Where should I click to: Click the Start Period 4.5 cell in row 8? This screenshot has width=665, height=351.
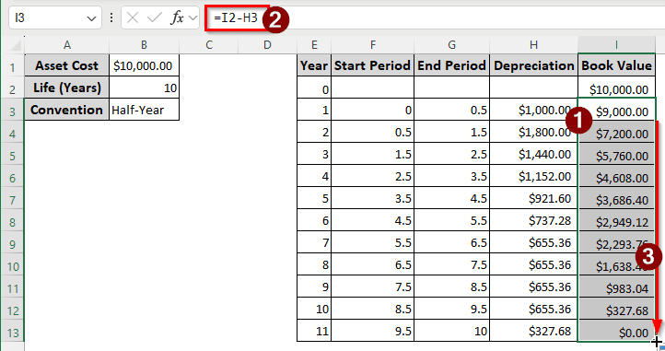point(372,220)
